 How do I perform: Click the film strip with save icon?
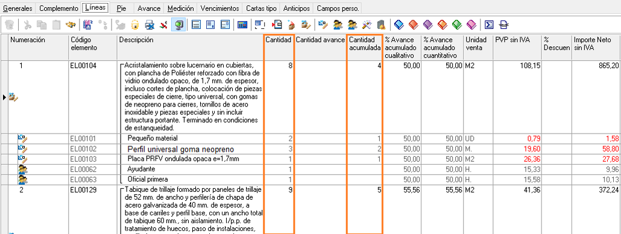88,25
